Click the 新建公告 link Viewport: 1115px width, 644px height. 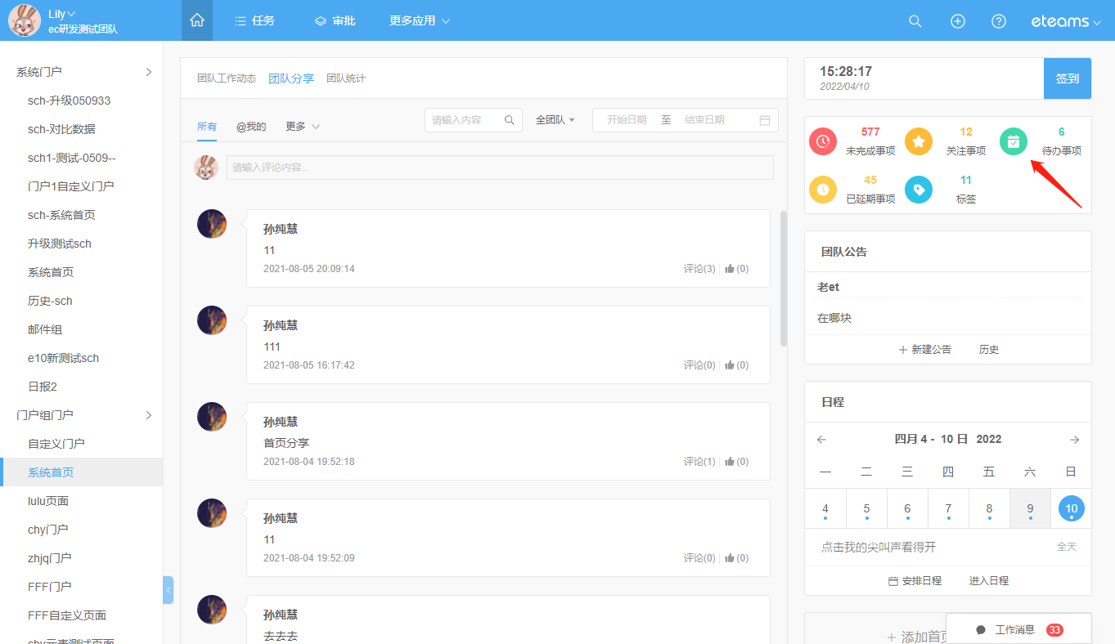[925, 350]
